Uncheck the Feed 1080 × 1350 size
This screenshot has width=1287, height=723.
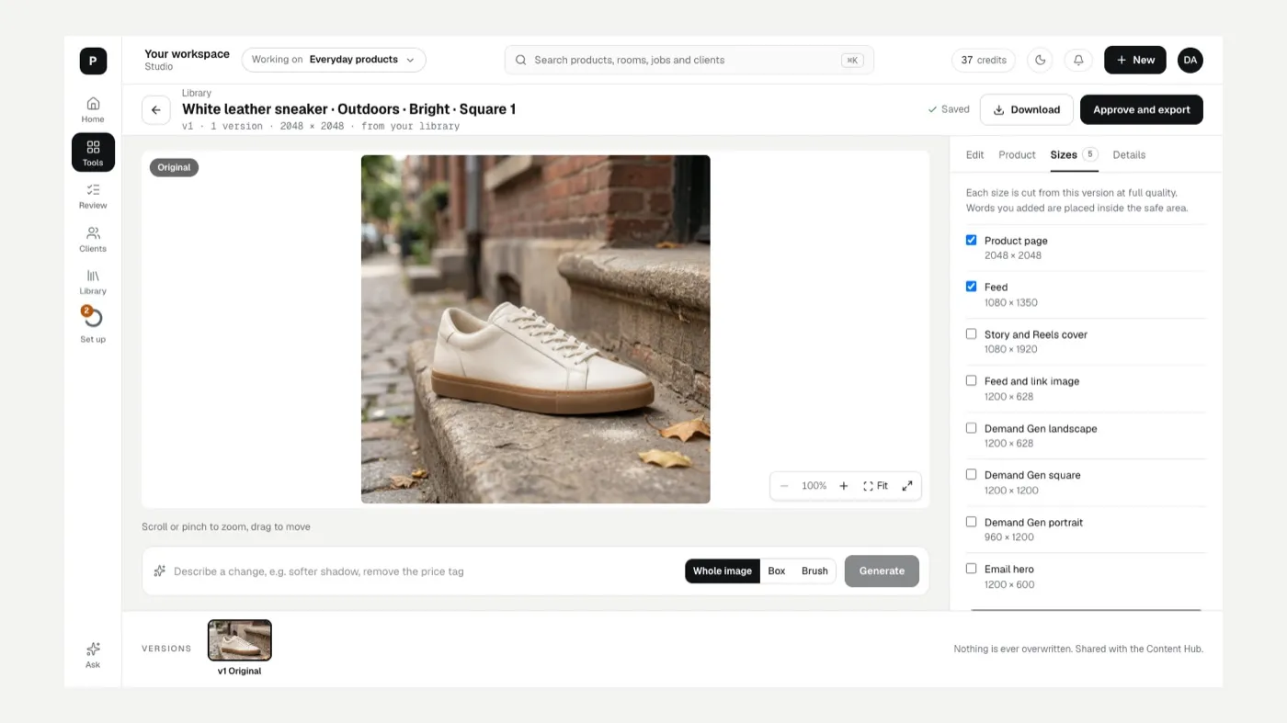coord(971,287)
